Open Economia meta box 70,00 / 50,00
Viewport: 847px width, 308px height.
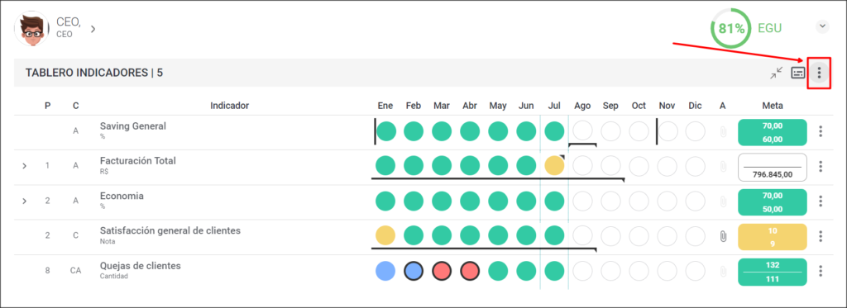[772, 202]
